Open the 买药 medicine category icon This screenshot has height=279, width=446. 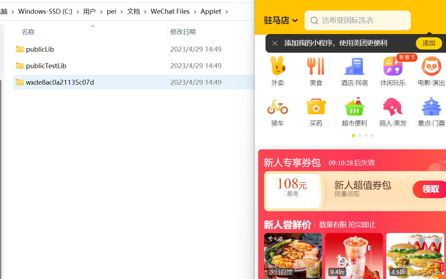click(316, 107)
